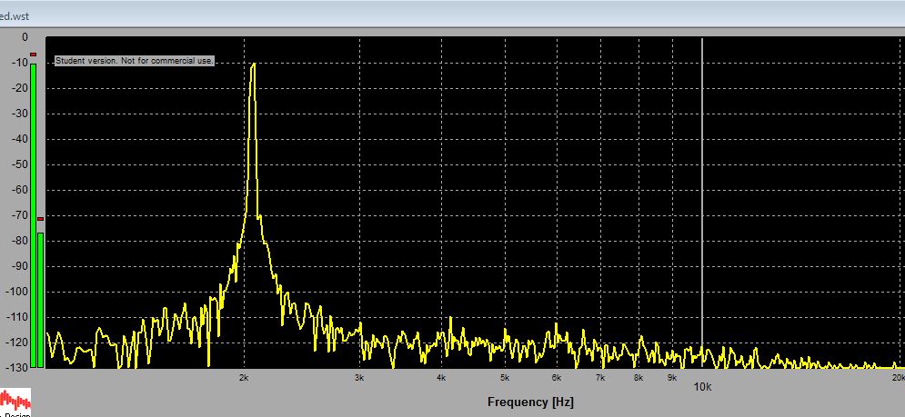Image resolution: width=905 pixels, height=417 pixels.
Task: Click the 2k frequency axis tick label
Action: pyautogui.click(x=244, y=378)
